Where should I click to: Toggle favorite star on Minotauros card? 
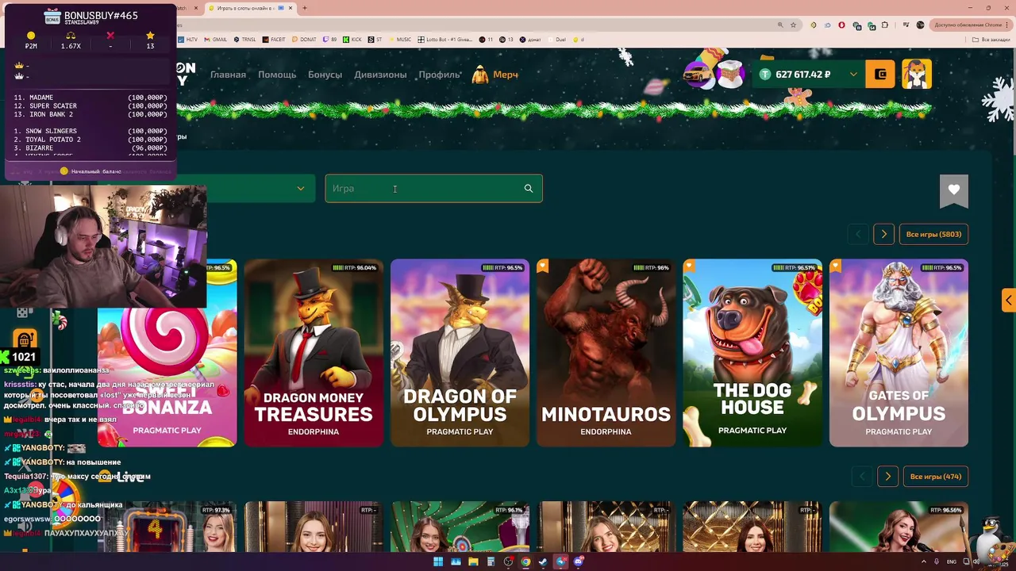(543, 266)
